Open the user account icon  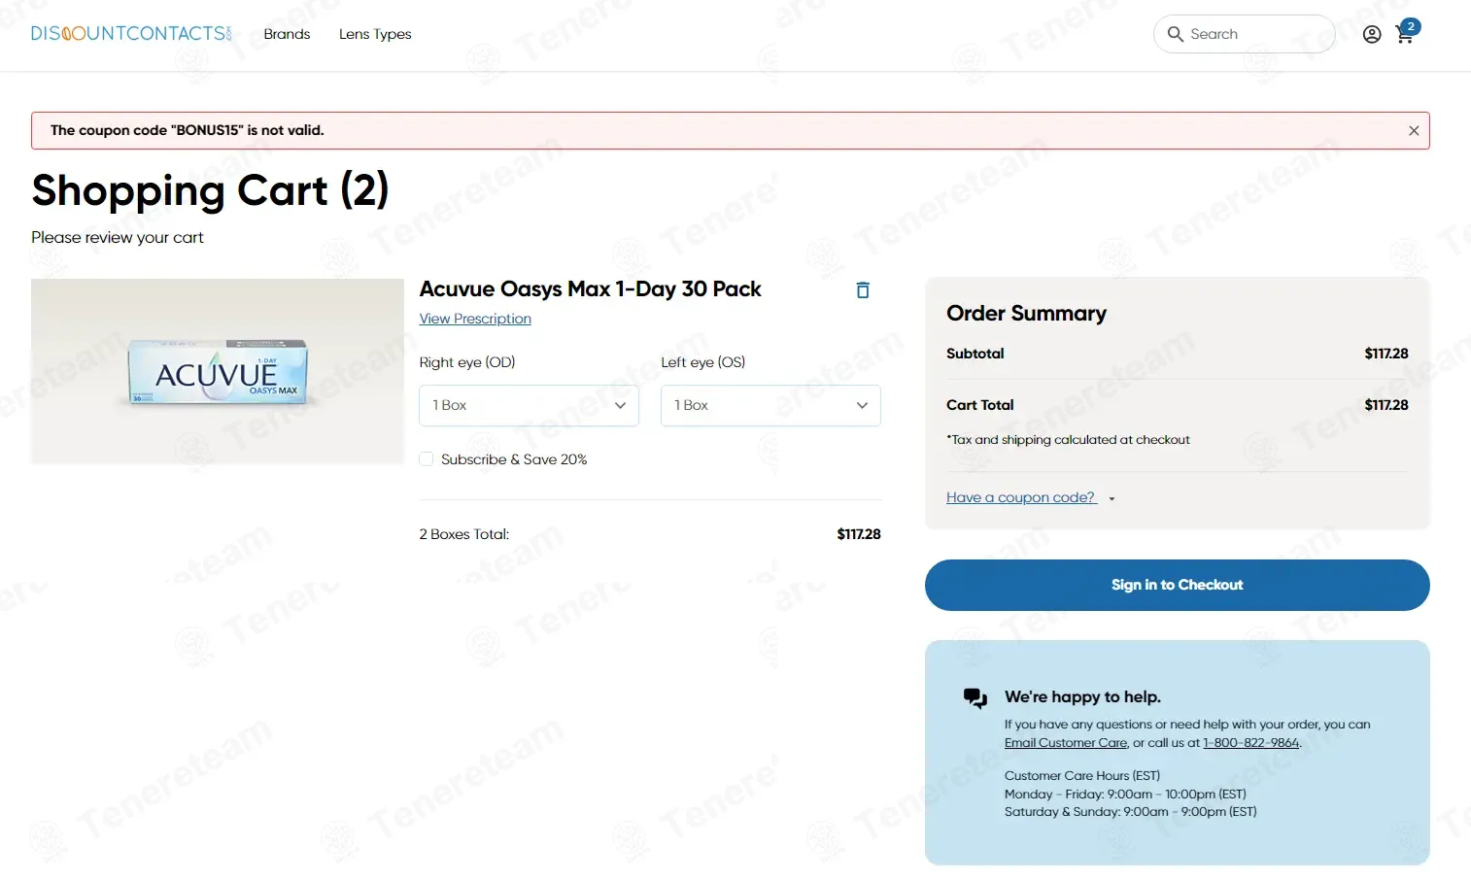1371,34
